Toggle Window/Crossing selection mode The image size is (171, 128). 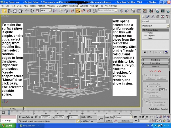(x=21, y=11)
